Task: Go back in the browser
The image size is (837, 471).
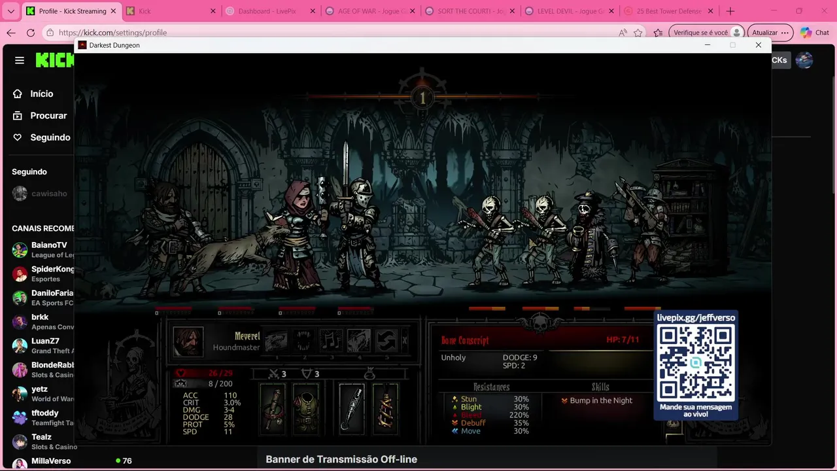Action: coord(11,33)
